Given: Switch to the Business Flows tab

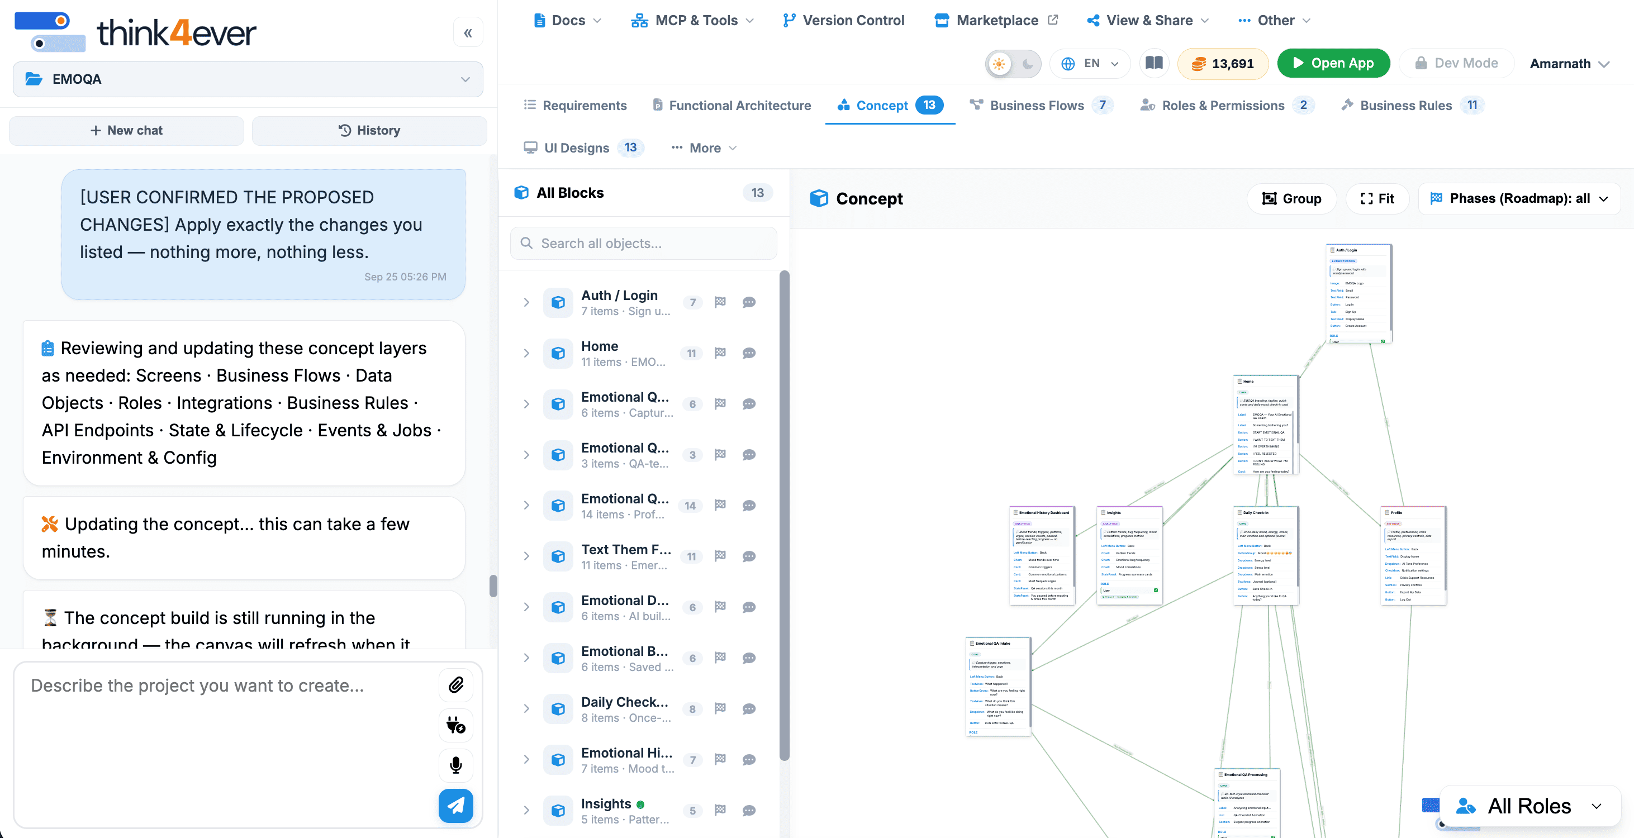Looking at the screenshot, I should point(1042,105).
